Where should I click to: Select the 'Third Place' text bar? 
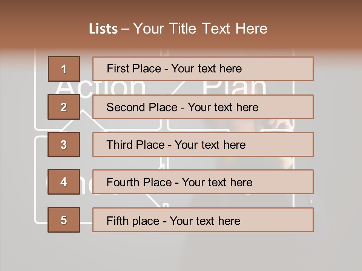[x=203, y=145]
